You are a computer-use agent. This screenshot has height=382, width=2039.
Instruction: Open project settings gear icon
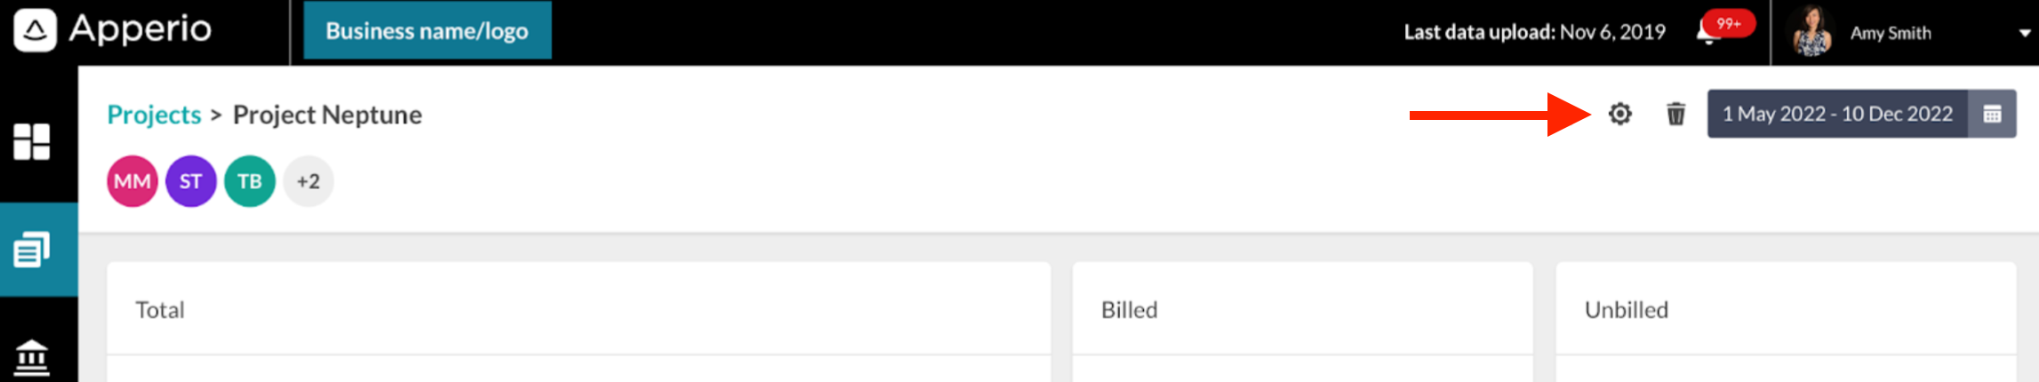pos(1619,114)
